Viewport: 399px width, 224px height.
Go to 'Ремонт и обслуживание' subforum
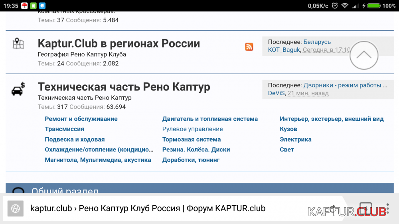(x=81, y=119)
